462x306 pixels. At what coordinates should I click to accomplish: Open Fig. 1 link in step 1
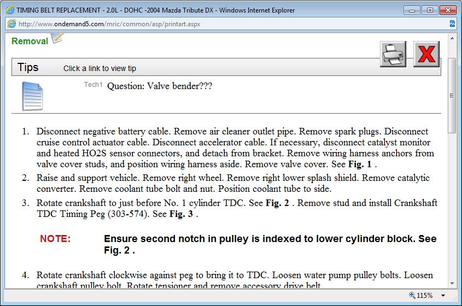pyautogui.click(x=360, y=164)
